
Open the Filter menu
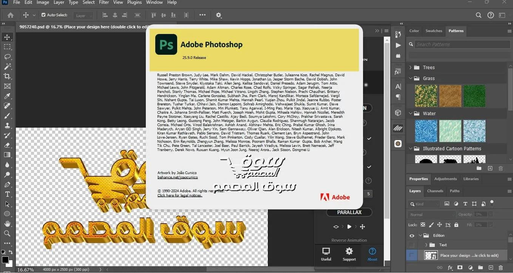click(104, 2)
